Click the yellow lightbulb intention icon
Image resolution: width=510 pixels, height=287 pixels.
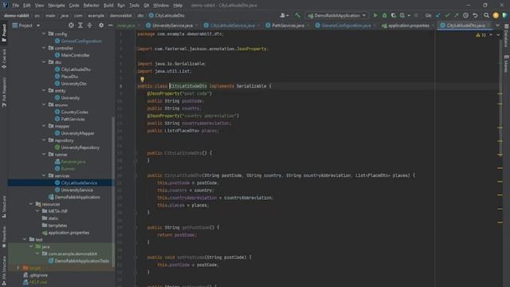coord(142,79)
